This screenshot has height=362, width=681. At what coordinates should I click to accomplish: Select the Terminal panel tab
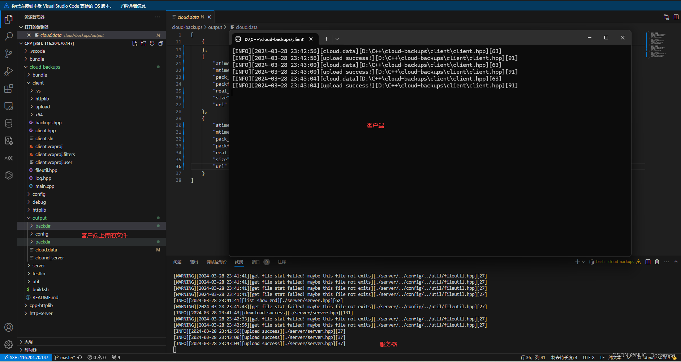click(239, 262)
